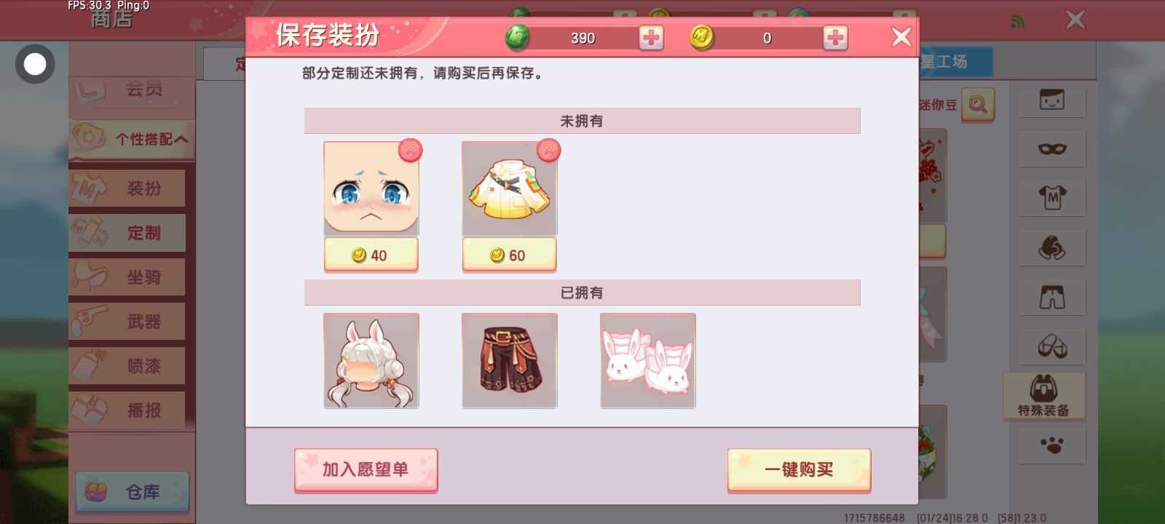Open the face category icon in right panel
The height and width of the screenshot is (524, 1165).
coord(1052,100)
